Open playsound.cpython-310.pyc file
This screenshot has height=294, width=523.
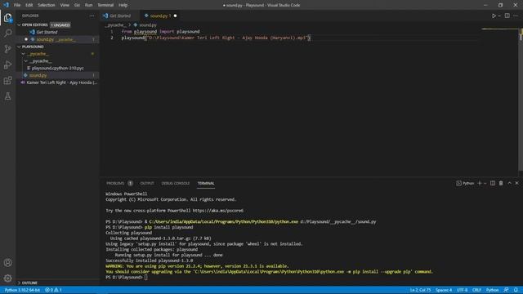point(58,68)
